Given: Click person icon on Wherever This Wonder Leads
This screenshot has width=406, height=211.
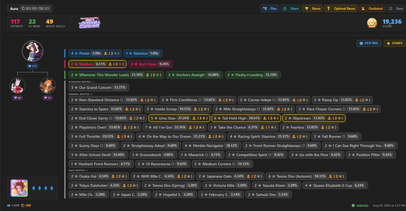Looking at the screenshot, I should (148, 75).
